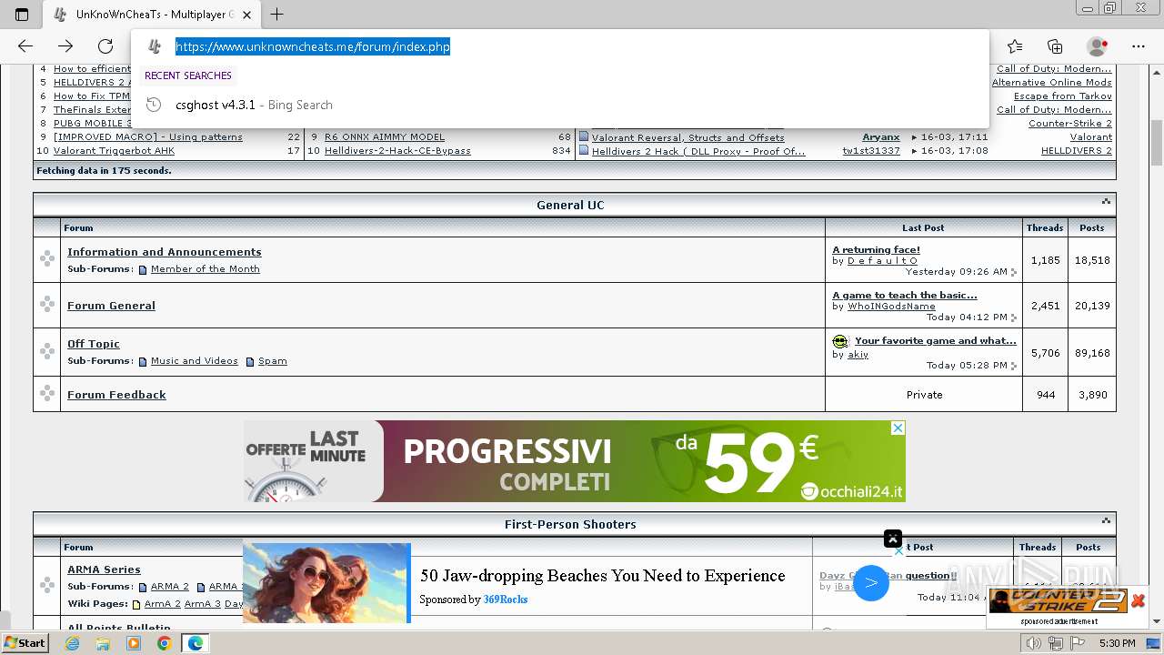
Task: View profile of D e f a u l t O
Action: 882,260
